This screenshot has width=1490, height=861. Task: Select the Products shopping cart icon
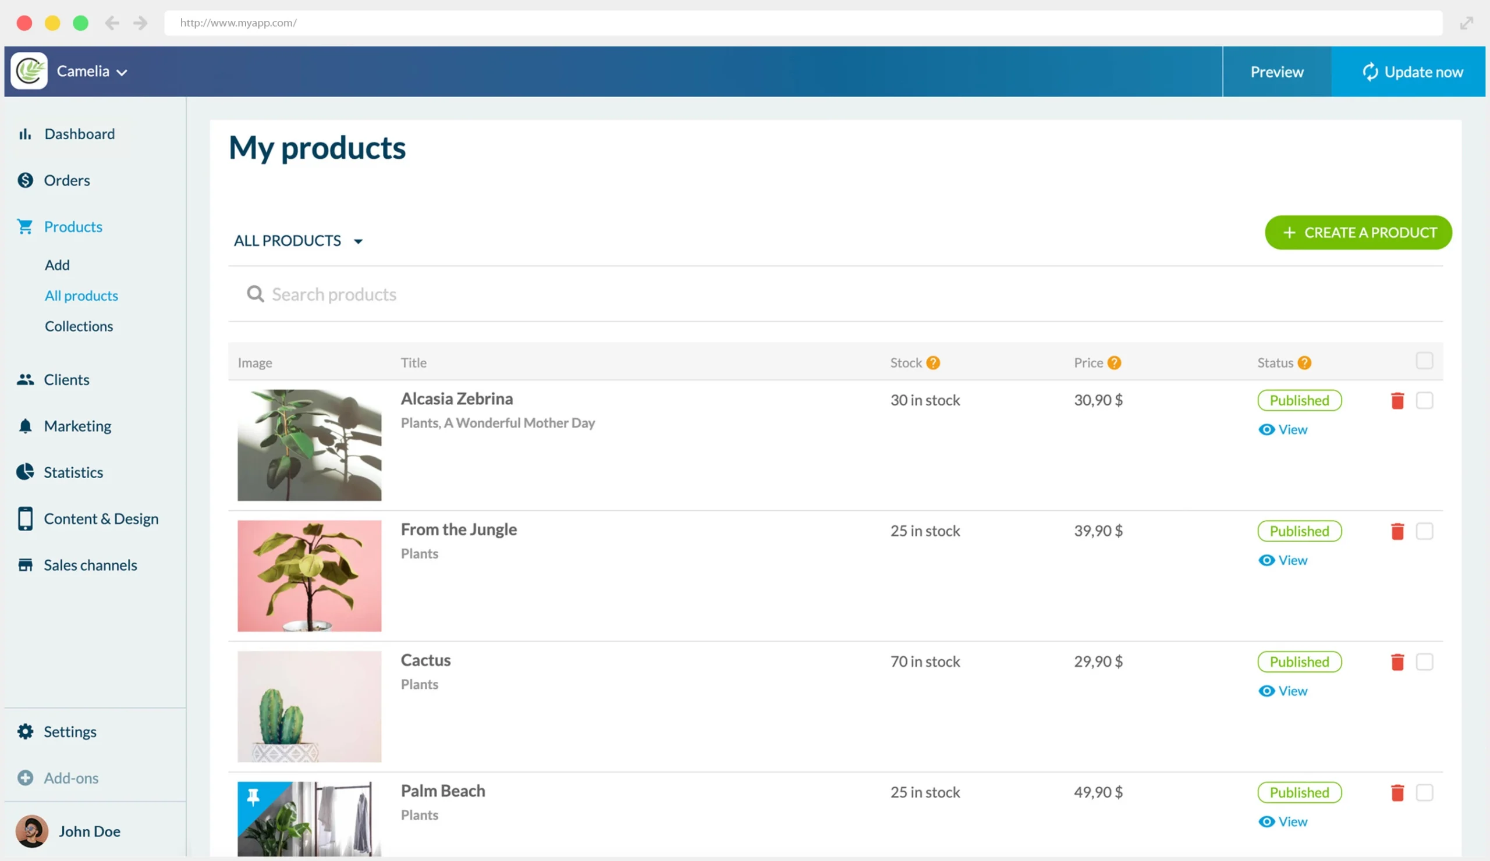tap(26, 226)
